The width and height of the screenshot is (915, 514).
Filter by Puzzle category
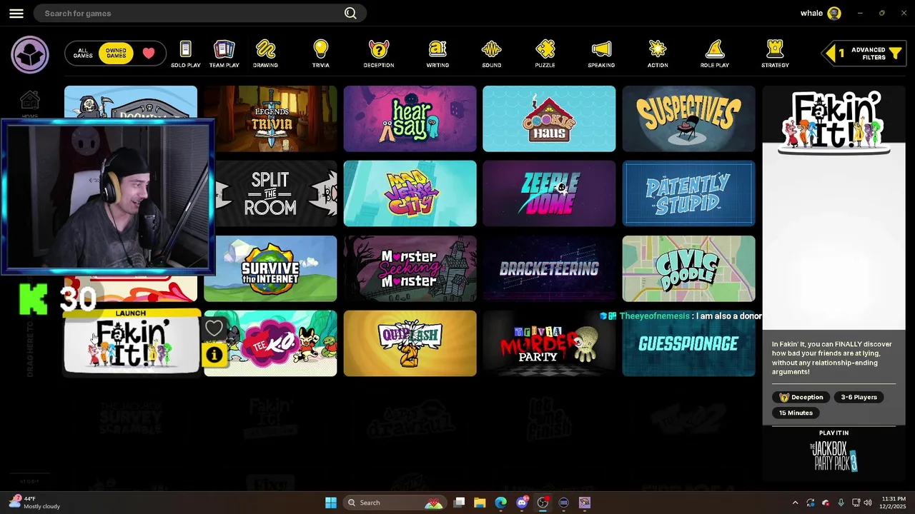545,54
